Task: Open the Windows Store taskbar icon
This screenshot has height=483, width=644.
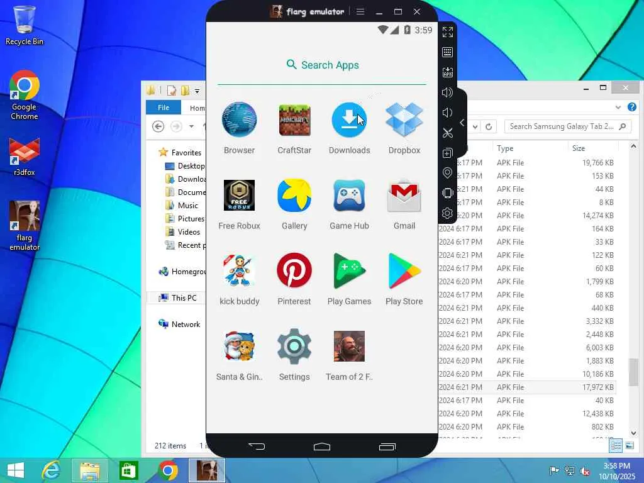Action: [x=128, y=470]
